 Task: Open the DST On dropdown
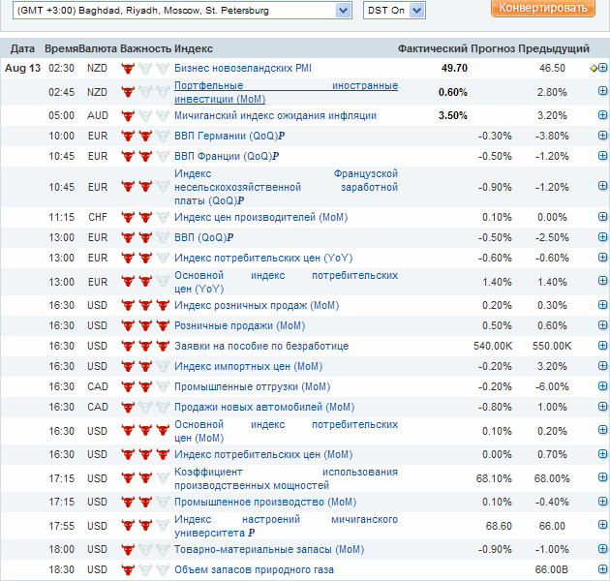[394, 10]
